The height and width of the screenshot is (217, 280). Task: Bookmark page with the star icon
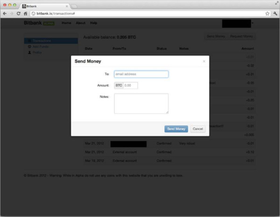pos(267,14)
